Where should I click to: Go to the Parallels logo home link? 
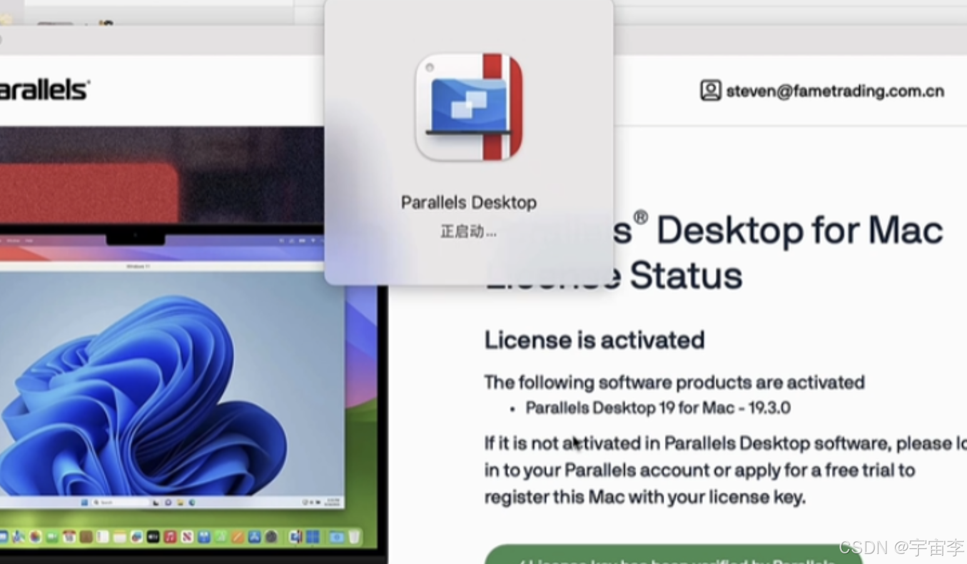[44, 90]
